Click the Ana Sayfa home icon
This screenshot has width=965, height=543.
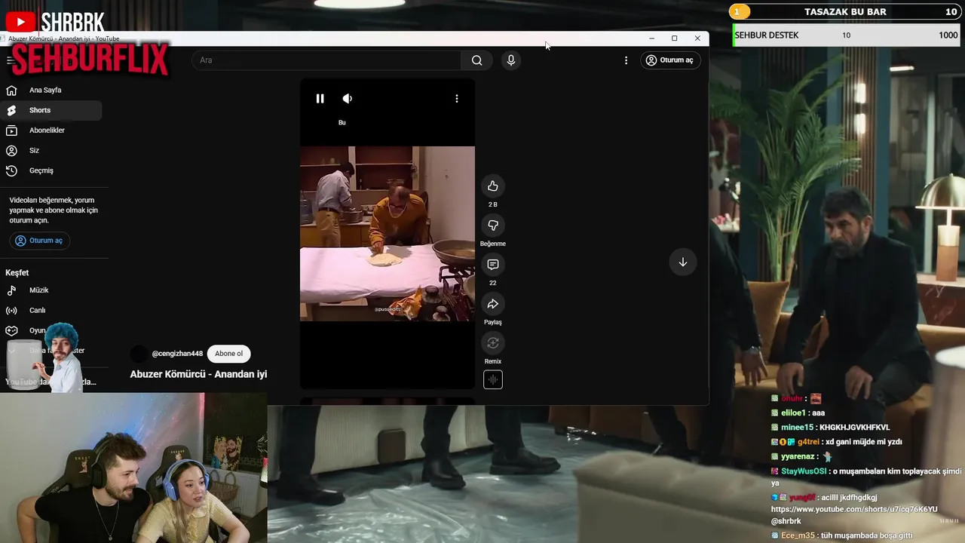11,90
